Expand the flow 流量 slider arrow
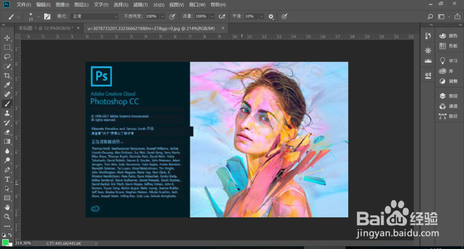The width and height of the screenshot is (464, 249). click(x=212, y=17)
